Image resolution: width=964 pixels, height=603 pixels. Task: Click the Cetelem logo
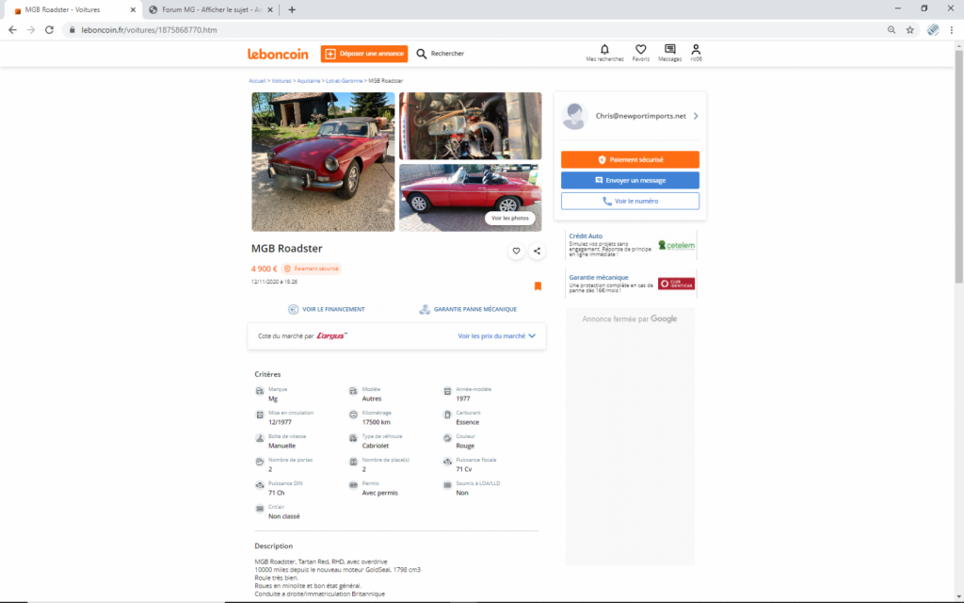pyautogui.click(x=676, y=245)
